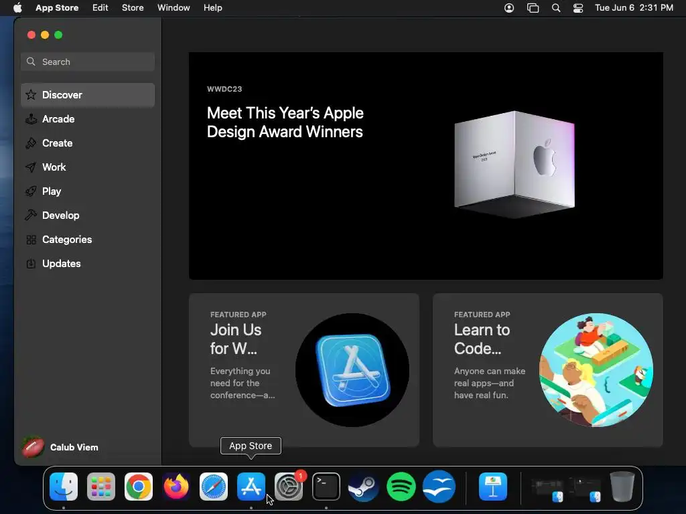The height and width of the screenshot is (514, 686).
Task: Focus the Search field
Action: (88, 62)
